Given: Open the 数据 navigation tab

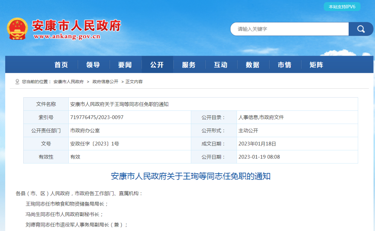Looking at the screenshot, I should 253,65.
